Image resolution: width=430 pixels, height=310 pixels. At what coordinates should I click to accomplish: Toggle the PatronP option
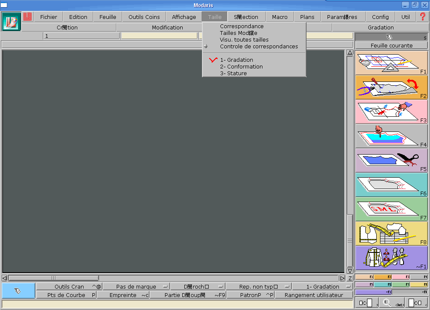[250, 295]
